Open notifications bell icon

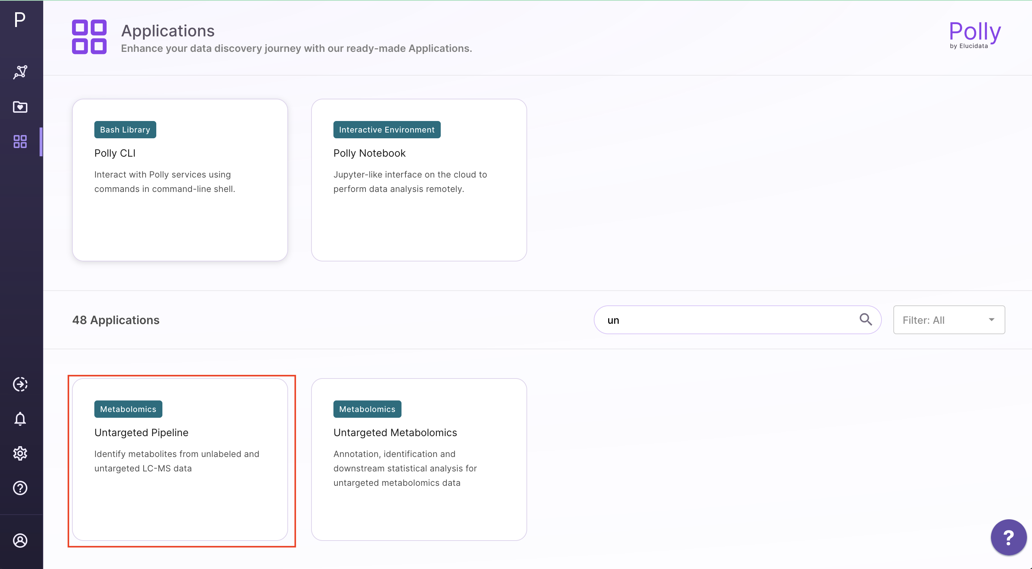click(x=20, y=419)
